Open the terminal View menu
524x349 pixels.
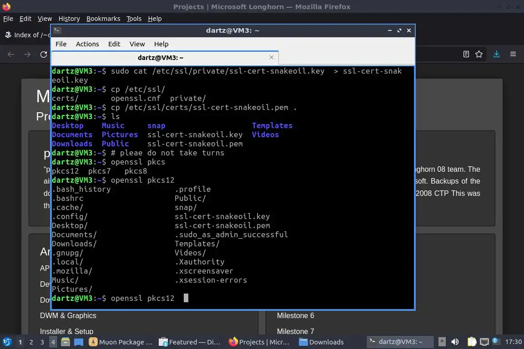137,44
